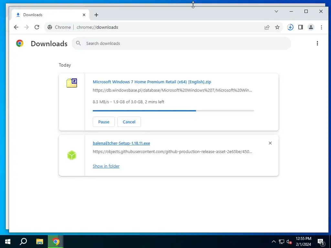Open the profile avatar menu
Image resolution: width=331 pixels, height=248 pixels.
coord(311,27)
